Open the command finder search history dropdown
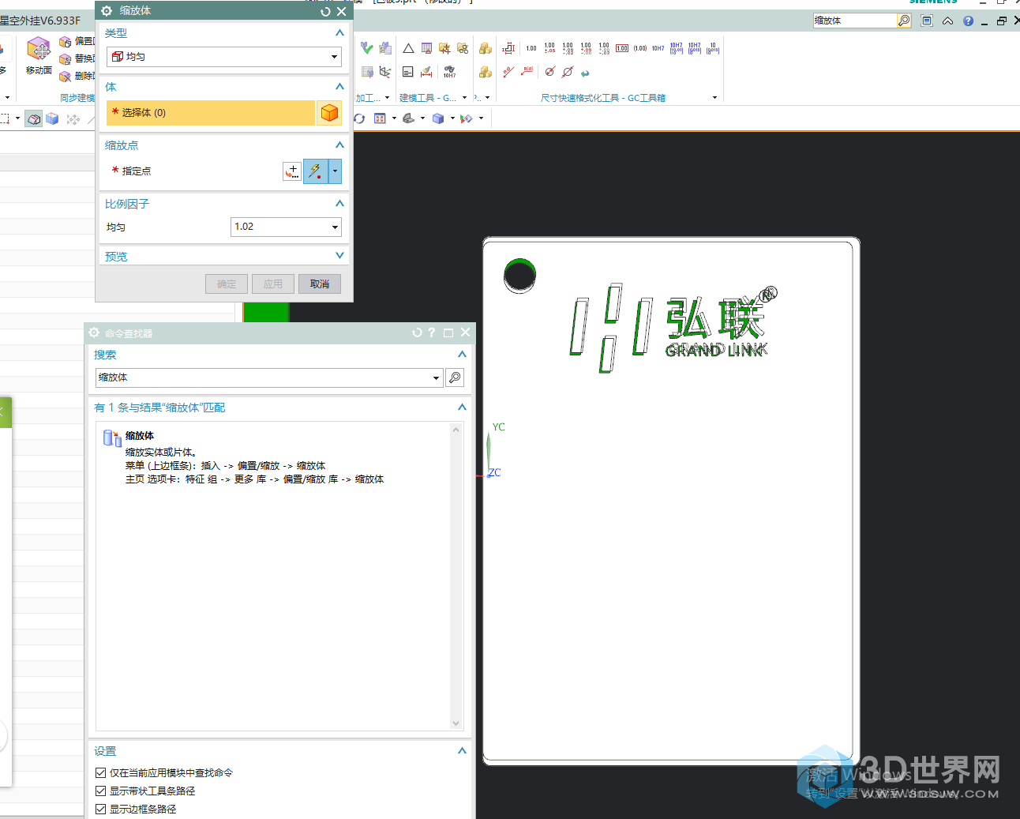This screenshot has height=819, width=1020. click(x=436, y=378)
